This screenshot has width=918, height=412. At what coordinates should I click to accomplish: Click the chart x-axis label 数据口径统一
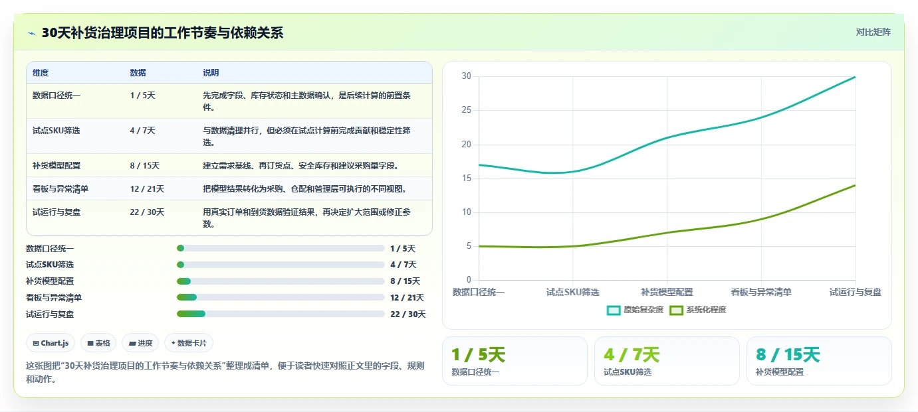479,292
